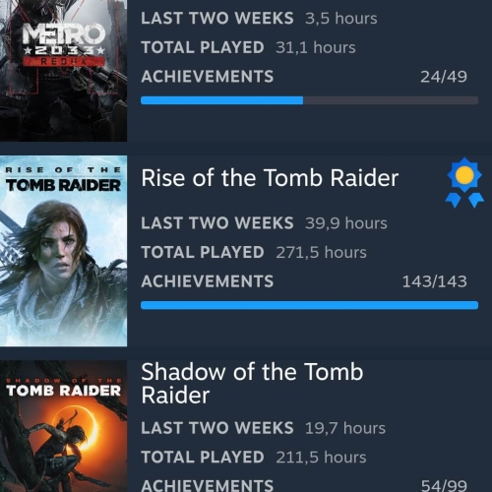The image size is (492, 492).
Task: Click the perfect game badge icon
Action: [464, 183]
